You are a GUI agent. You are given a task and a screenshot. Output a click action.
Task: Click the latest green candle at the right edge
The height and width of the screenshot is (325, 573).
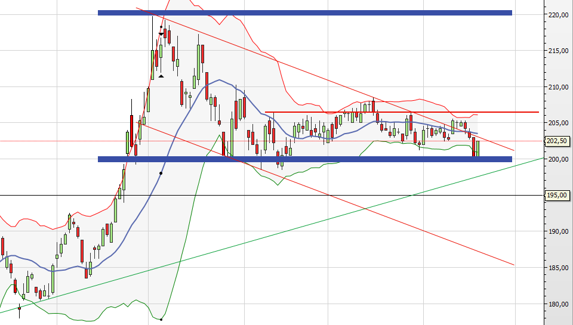[478, 148]
